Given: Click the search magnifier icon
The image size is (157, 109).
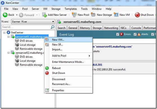Looking at the screenshot, I should (53, 27).
